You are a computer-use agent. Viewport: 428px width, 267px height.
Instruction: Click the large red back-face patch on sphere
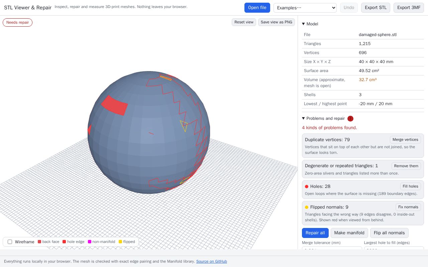click(115, 105)
